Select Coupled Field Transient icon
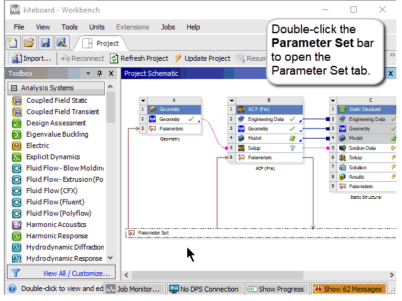The height and width of the screenshot is (301, 402). point(17,112)
